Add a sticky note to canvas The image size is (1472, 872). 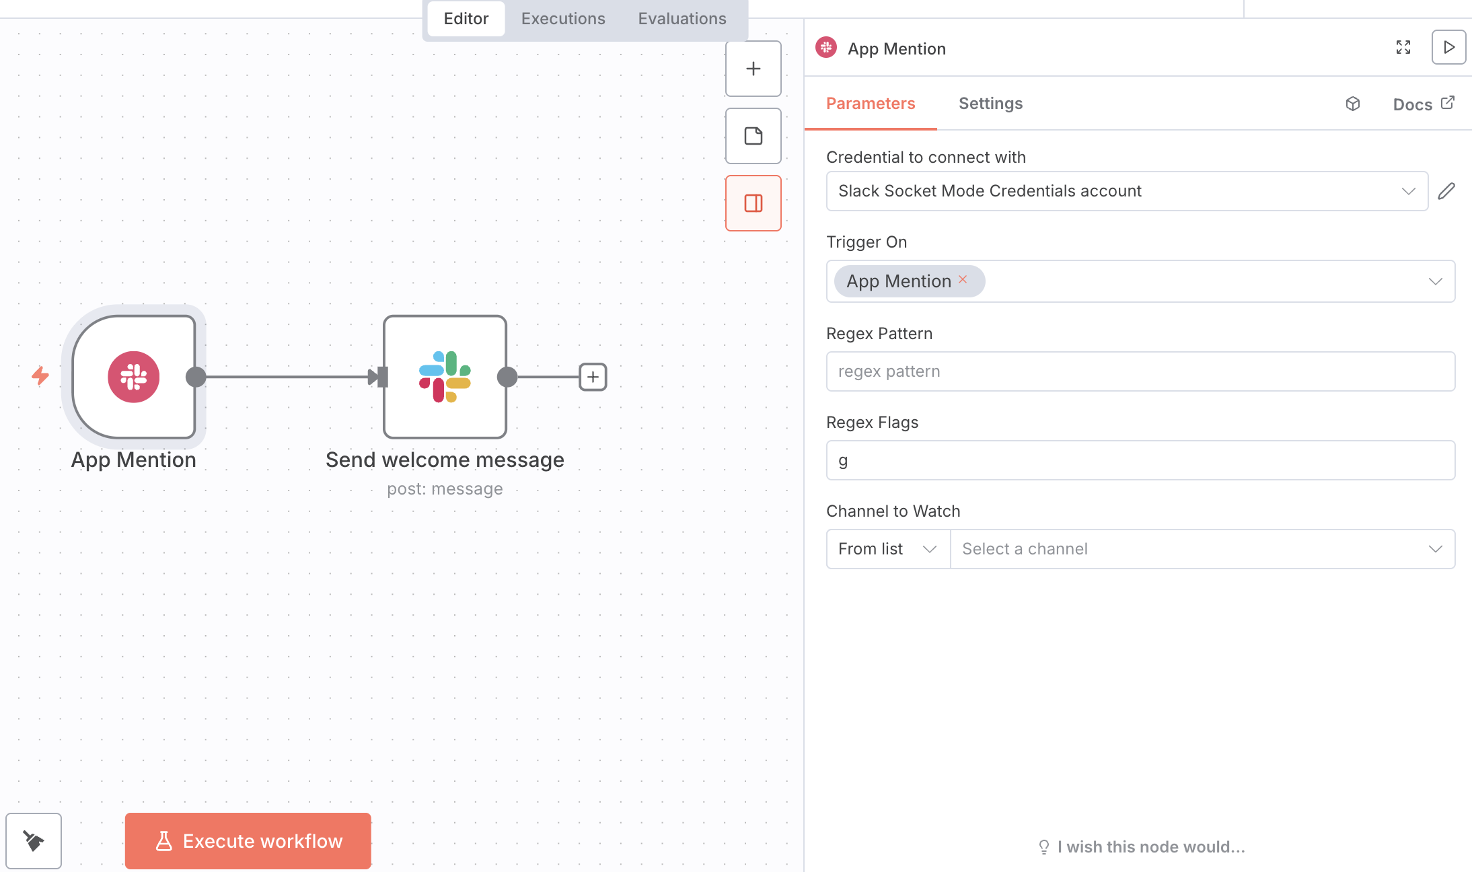point(753,136)
